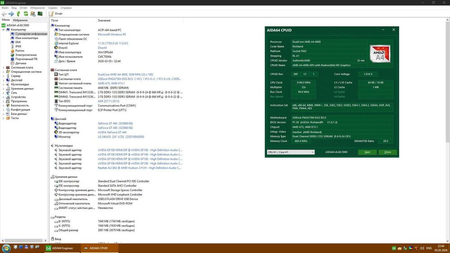Open the LG 24EA53 monitor link
The width and height of the screenshot is (450, 253).
point(121,137)
